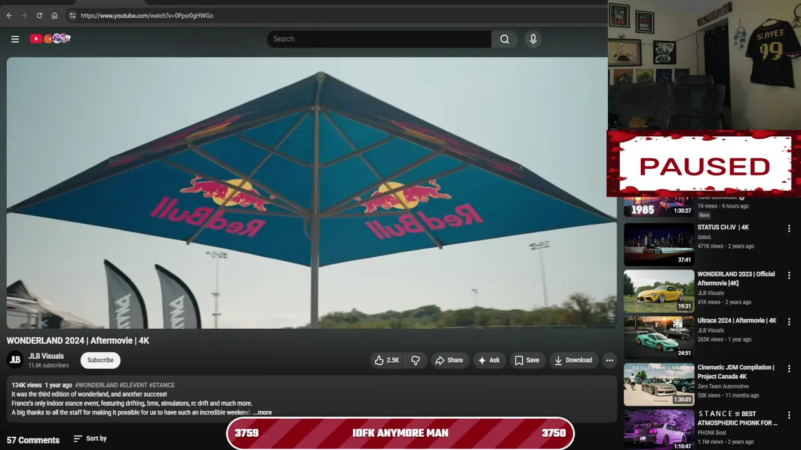Open Ultrace 2024 thumbnail
The height and width of the screenshot is (450, 801).
click(x=659, y=337)
